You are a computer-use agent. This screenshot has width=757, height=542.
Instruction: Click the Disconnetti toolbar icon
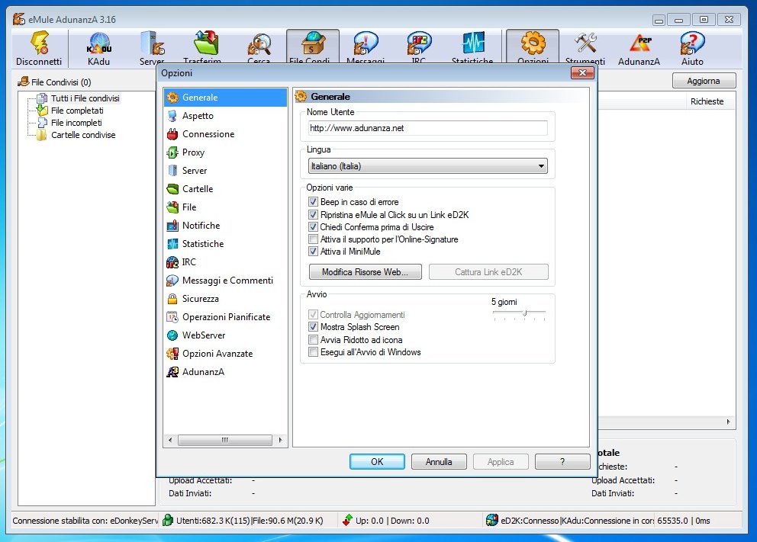click(x=39, y=48)
